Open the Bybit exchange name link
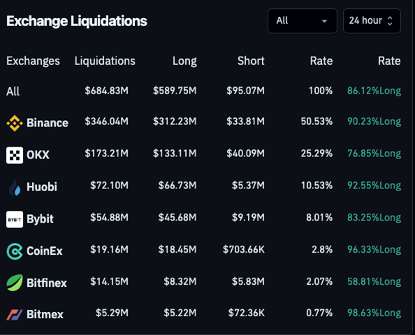The image size is (415, 335). [40, 219]
